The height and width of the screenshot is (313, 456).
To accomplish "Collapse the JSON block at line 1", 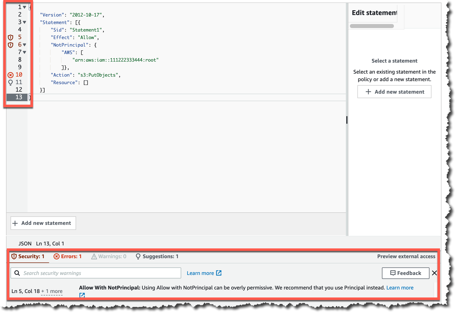I will [24, 7].
